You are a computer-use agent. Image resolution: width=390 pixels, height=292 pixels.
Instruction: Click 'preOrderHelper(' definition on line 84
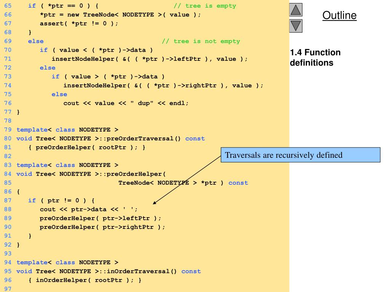coord(136,174)
